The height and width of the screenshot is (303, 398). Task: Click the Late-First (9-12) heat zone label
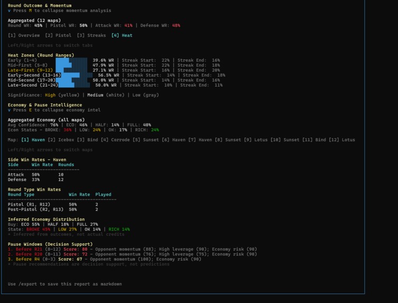(30, 70)
